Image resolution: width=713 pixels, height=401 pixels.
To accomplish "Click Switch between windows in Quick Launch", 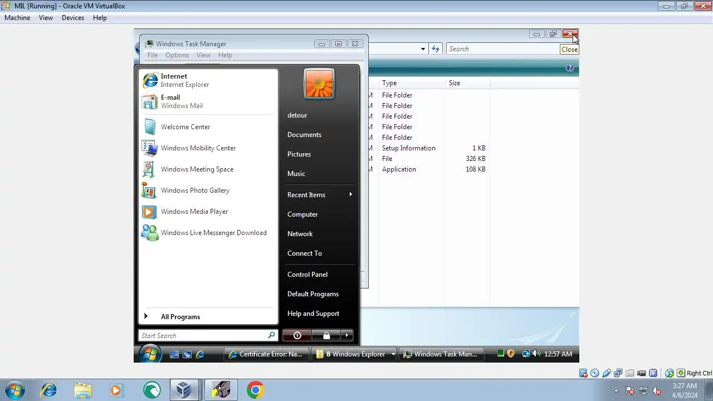I will [x=187, y=354].
